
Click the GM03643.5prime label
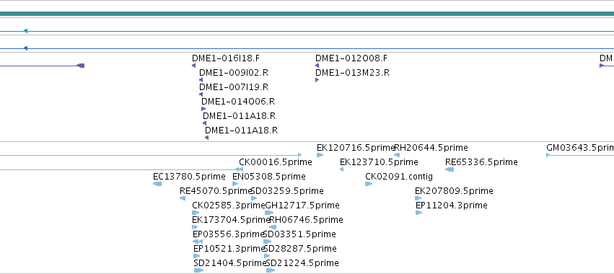pos(580,148)
